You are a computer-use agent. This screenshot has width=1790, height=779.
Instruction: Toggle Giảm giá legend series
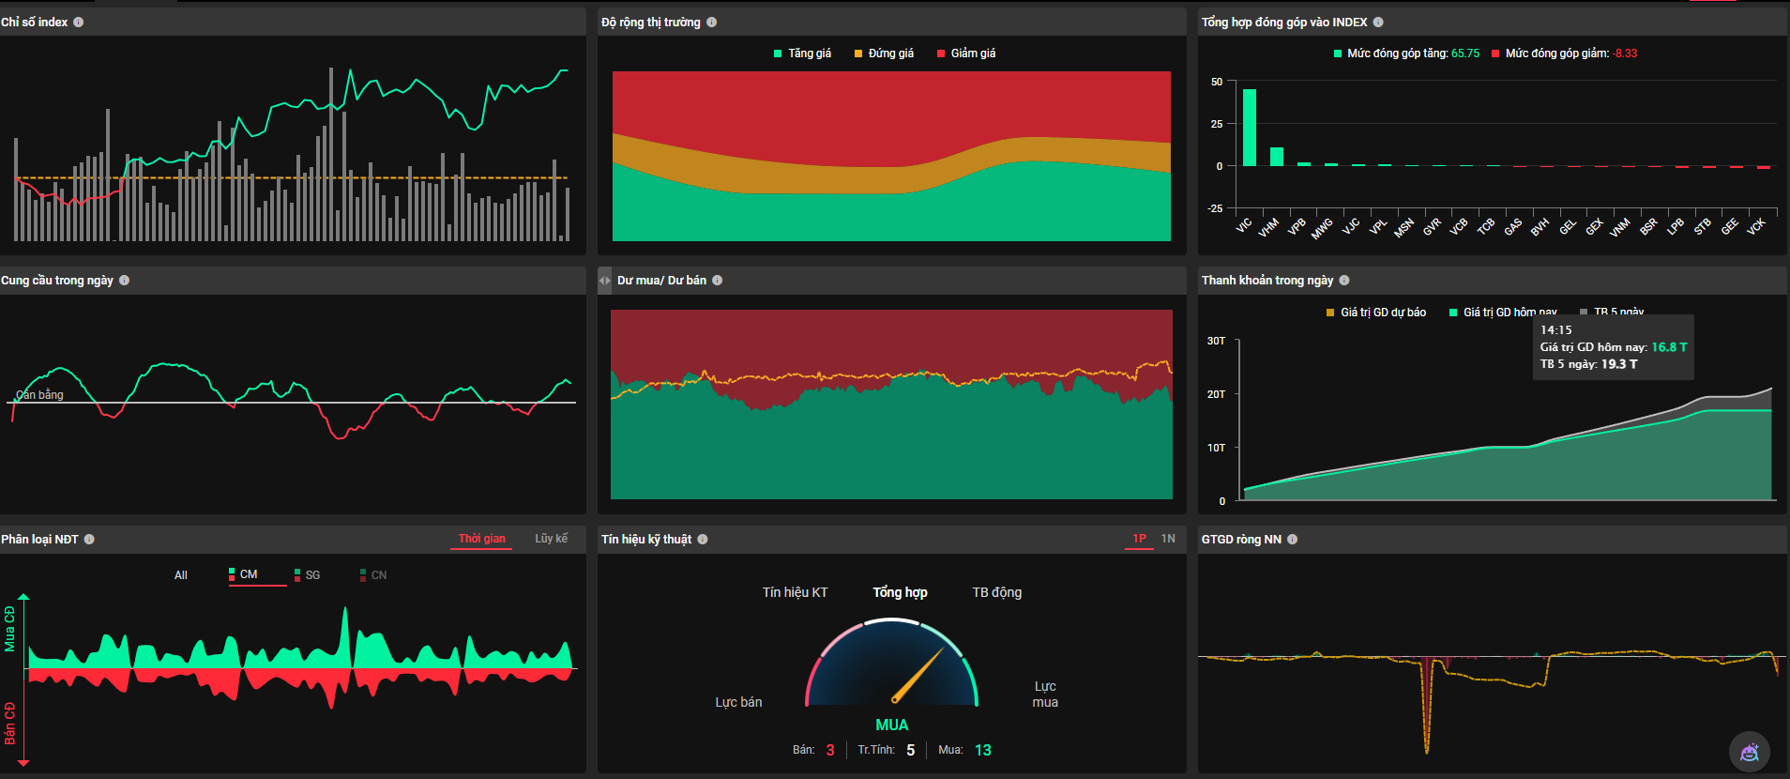point(965,53)
